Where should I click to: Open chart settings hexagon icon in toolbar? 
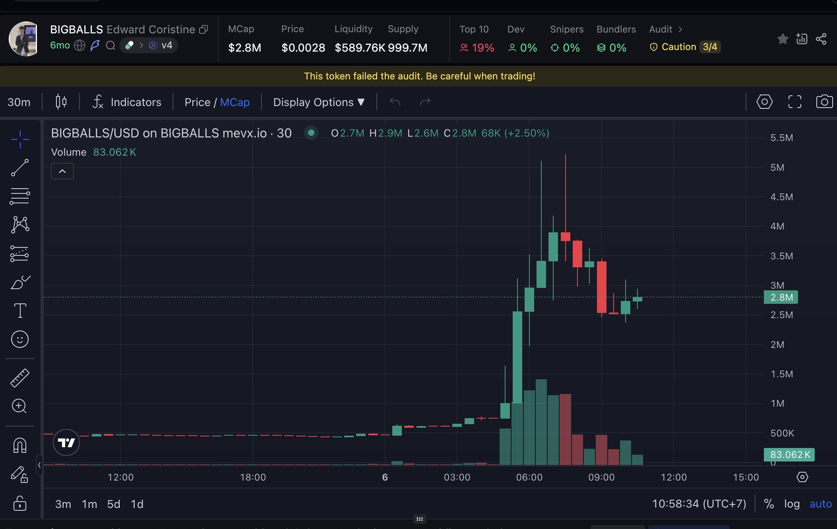click(764, 102)
